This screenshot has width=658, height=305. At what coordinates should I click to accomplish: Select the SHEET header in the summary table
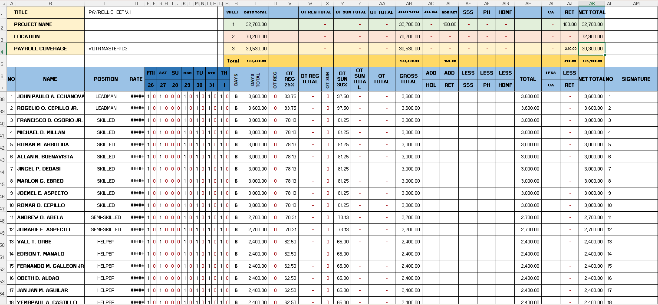point(233,12)
